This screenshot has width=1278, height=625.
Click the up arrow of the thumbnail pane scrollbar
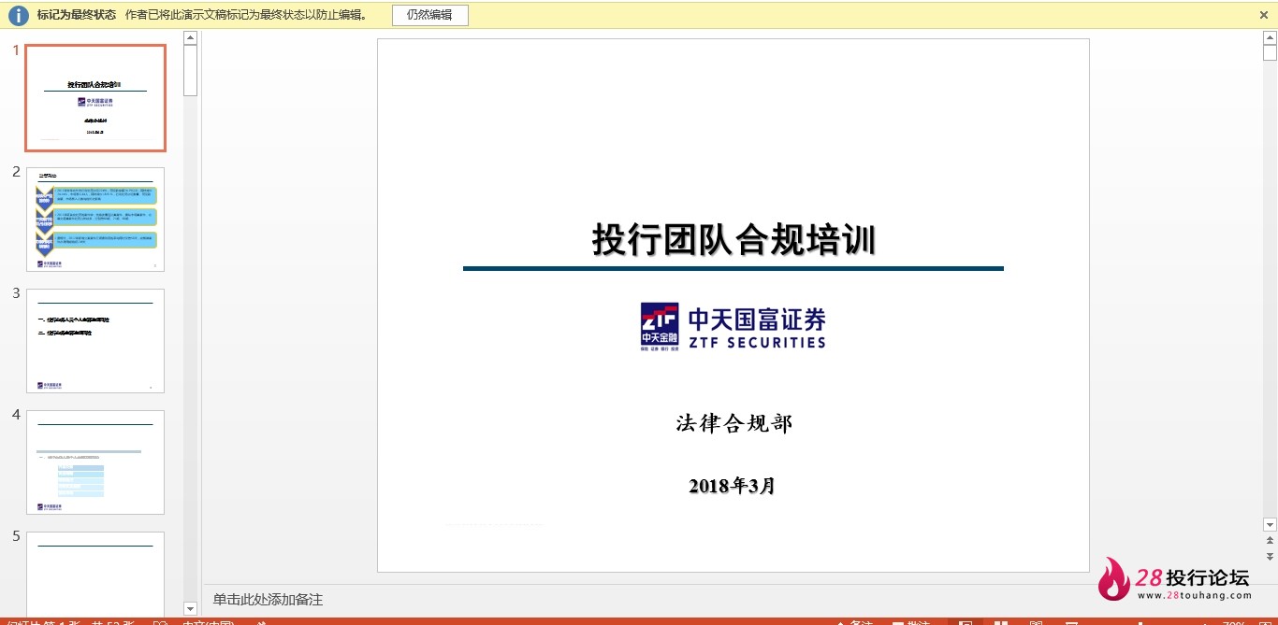[190, 38]
